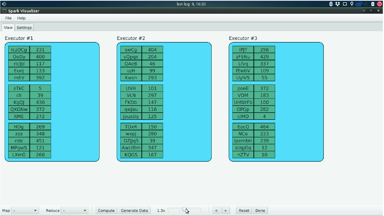Image resolution: width=384 pixels, height=216 pixels.
Task: Select the View tab
Action: click(8, 28)
